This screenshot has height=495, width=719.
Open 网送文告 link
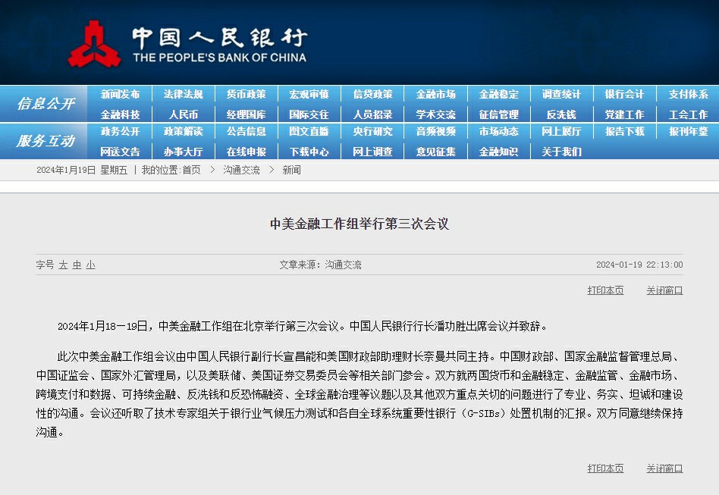(120, 152)
